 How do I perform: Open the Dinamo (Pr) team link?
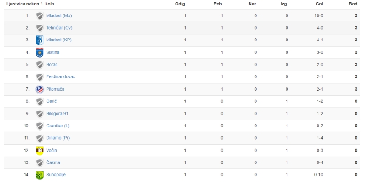click(x=58, y=138)
